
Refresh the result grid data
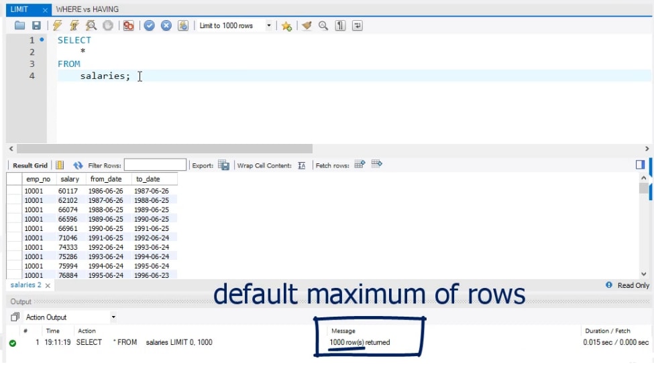(x=78, y=165)
